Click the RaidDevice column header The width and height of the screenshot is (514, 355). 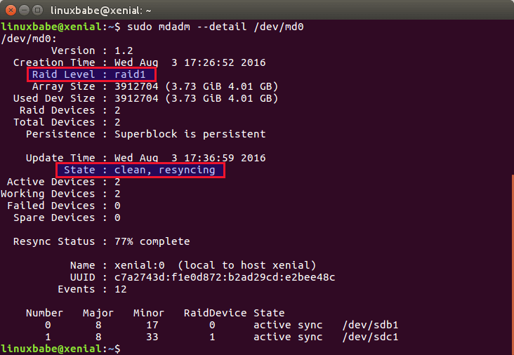(215, 313)
